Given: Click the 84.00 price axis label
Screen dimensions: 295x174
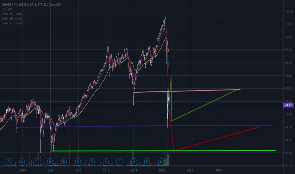Looking at the screenshot, I should [x=289, y=76].
